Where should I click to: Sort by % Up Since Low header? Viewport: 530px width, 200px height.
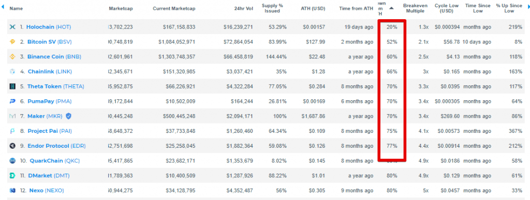coord(509,8)
